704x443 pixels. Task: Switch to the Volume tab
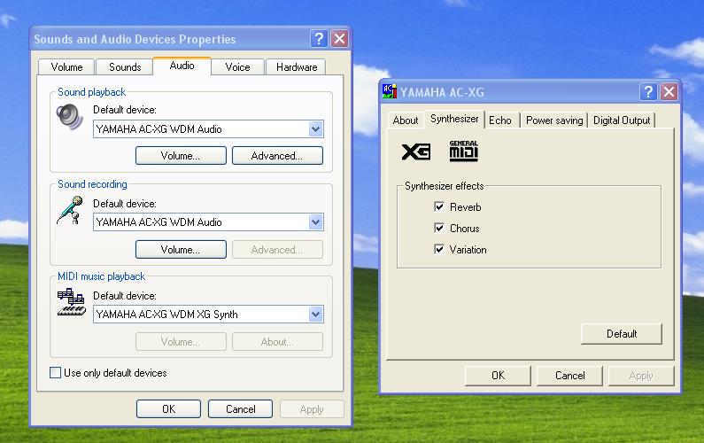coord(66,67)
